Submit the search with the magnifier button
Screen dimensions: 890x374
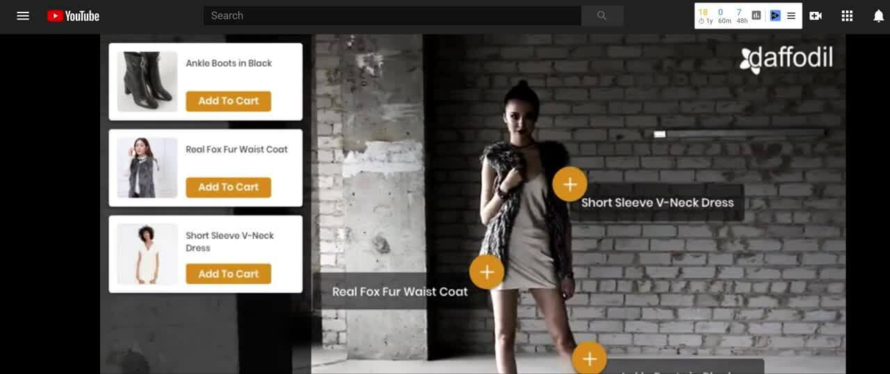(602, 15)
